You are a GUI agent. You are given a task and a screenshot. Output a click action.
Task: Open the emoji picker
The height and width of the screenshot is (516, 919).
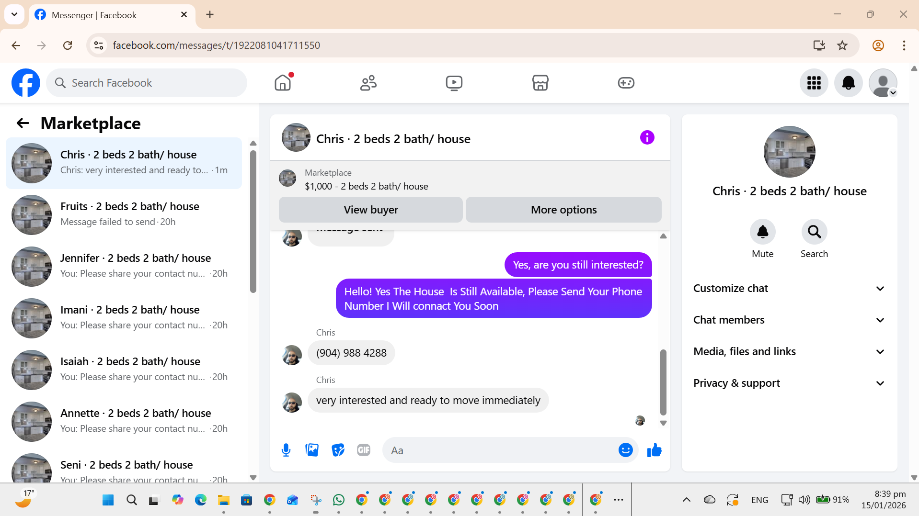625,450
